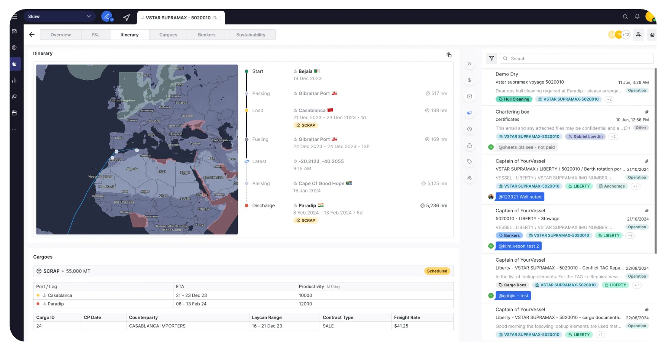Click the '@sheets plz see - not paid' comment
Viewport: 666px width, 352px height.
[x=526, y=147]
